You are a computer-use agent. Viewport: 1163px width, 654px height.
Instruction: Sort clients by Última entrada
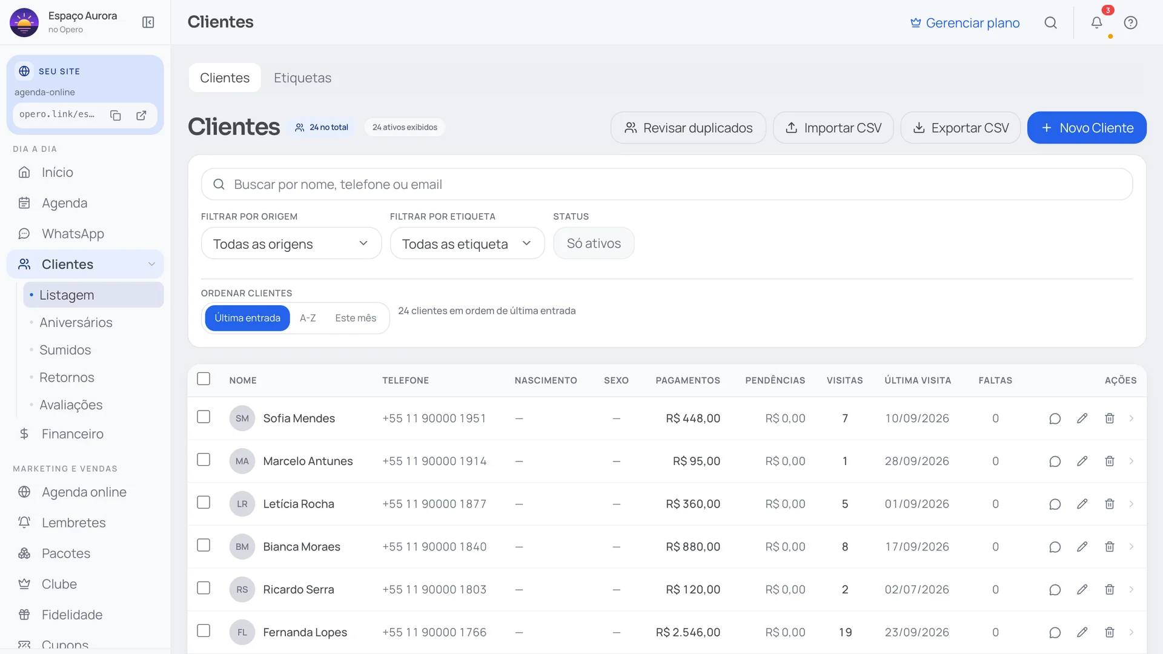click(x=247, y=318)
